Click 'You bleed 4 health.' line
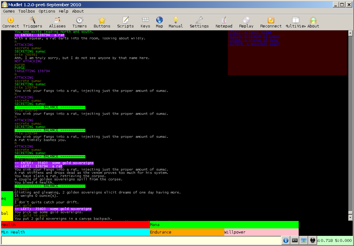This screenshot has height=246, width=354. coord(34,182)
